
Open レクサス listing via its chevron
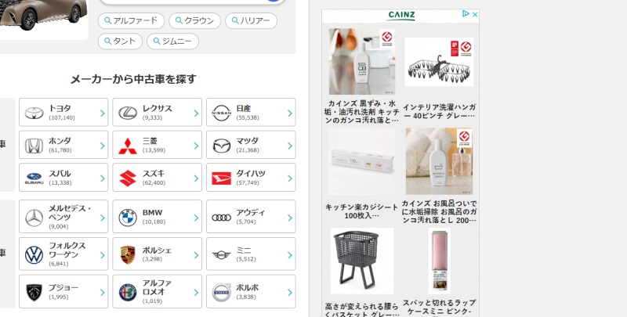point(197,113)
